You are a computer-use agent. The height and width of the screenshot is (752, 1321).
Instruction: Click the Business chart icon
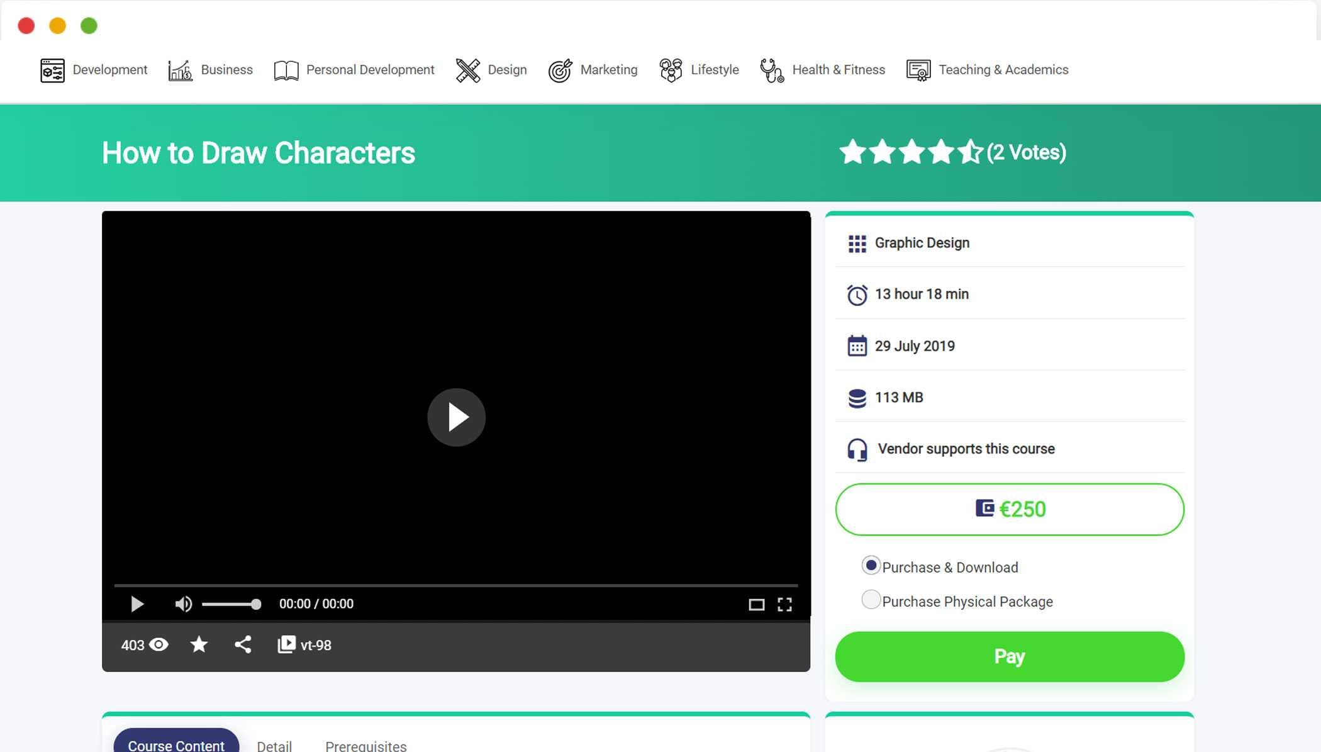(180, 70)
